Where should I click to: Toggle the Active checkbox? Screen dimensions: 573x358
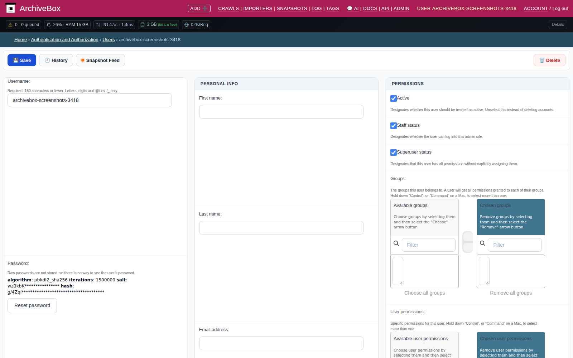394,98
